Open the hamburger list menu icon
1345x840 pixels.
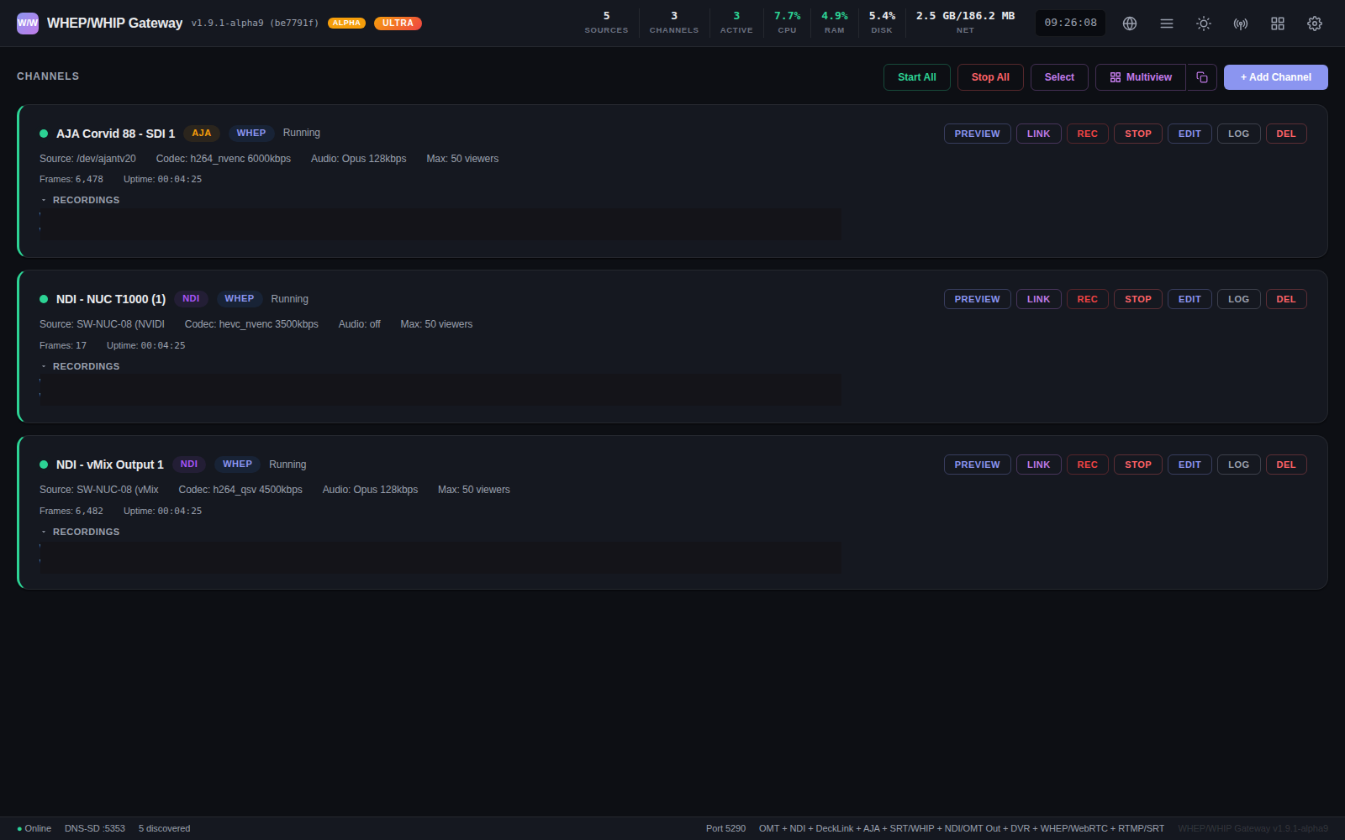tap(1167, 24)
